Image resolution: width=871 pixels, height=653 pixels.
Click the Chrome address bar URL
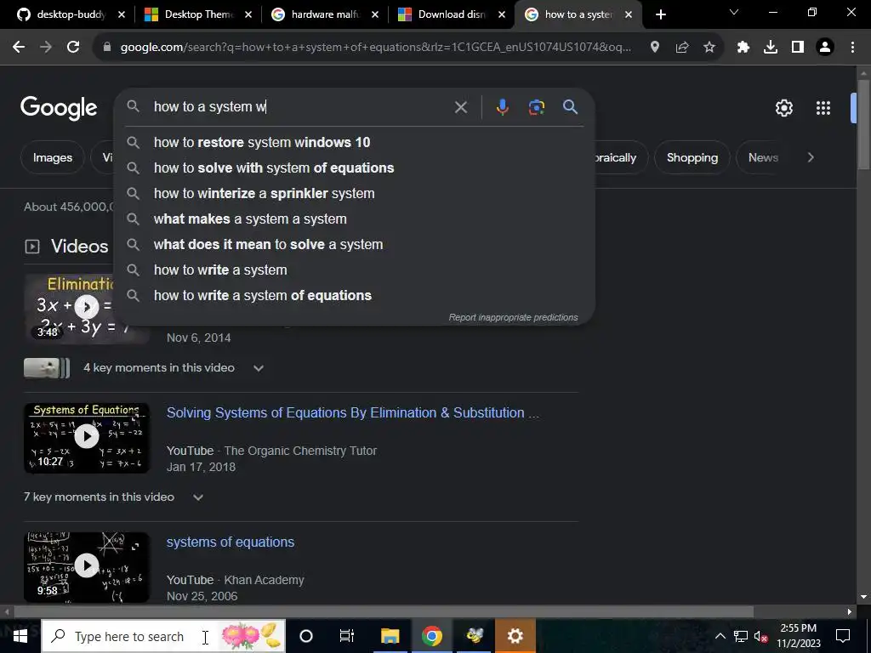tap(375, 48)
